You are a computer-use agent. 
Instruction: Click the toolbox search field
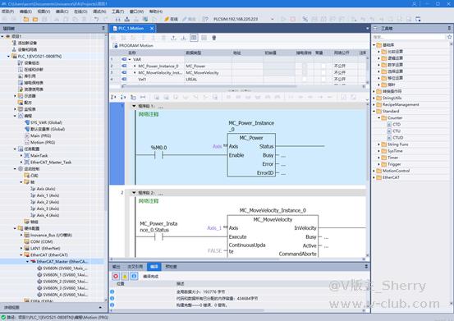click(409, 37)
